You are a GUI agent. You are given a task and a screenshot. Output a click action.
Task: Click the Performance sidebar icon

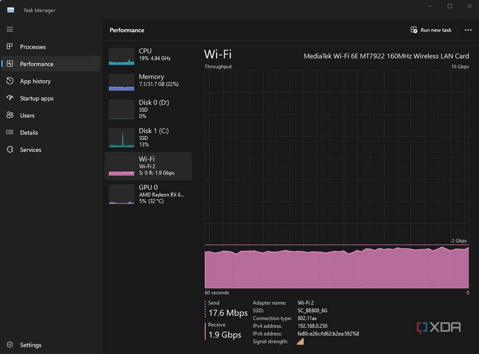pyautogui.click(x=10, y=63)
